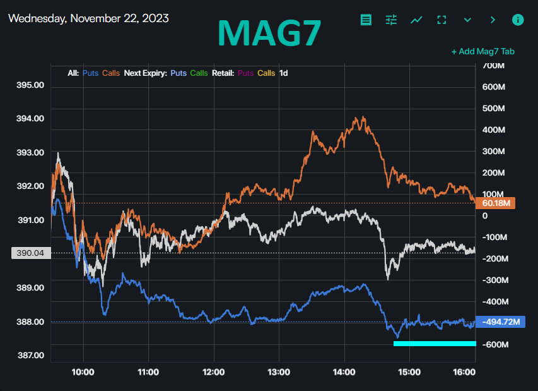
Task: Click the -400M right axis label
Action: (494, 302)
